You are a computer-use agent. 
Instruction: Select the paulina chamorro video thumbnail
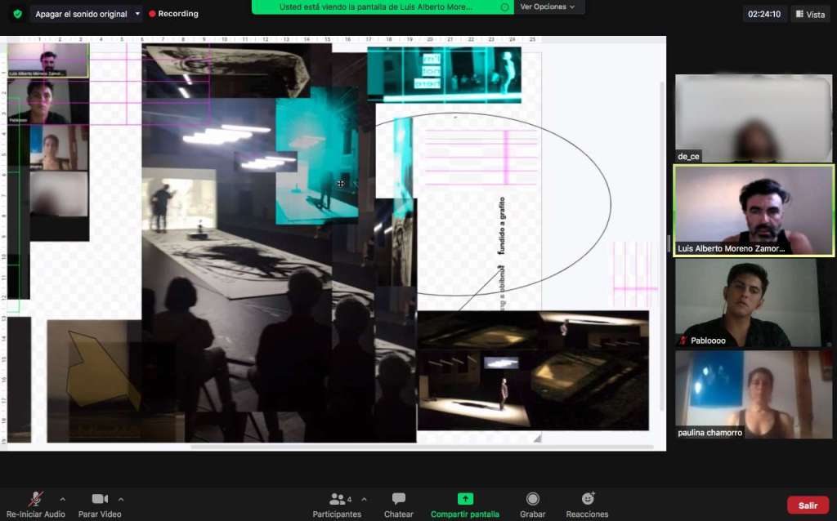pyautogui.click(x=753, y=395)
